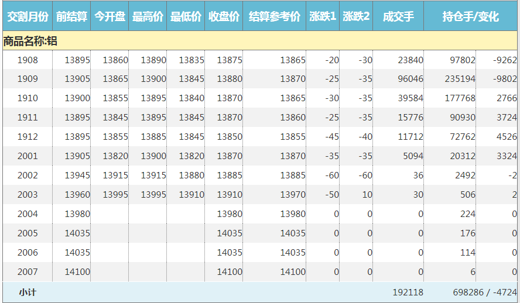Click the 1912 delivery month cell
Viewport: 520px width, 303px height.
(28, 137)
